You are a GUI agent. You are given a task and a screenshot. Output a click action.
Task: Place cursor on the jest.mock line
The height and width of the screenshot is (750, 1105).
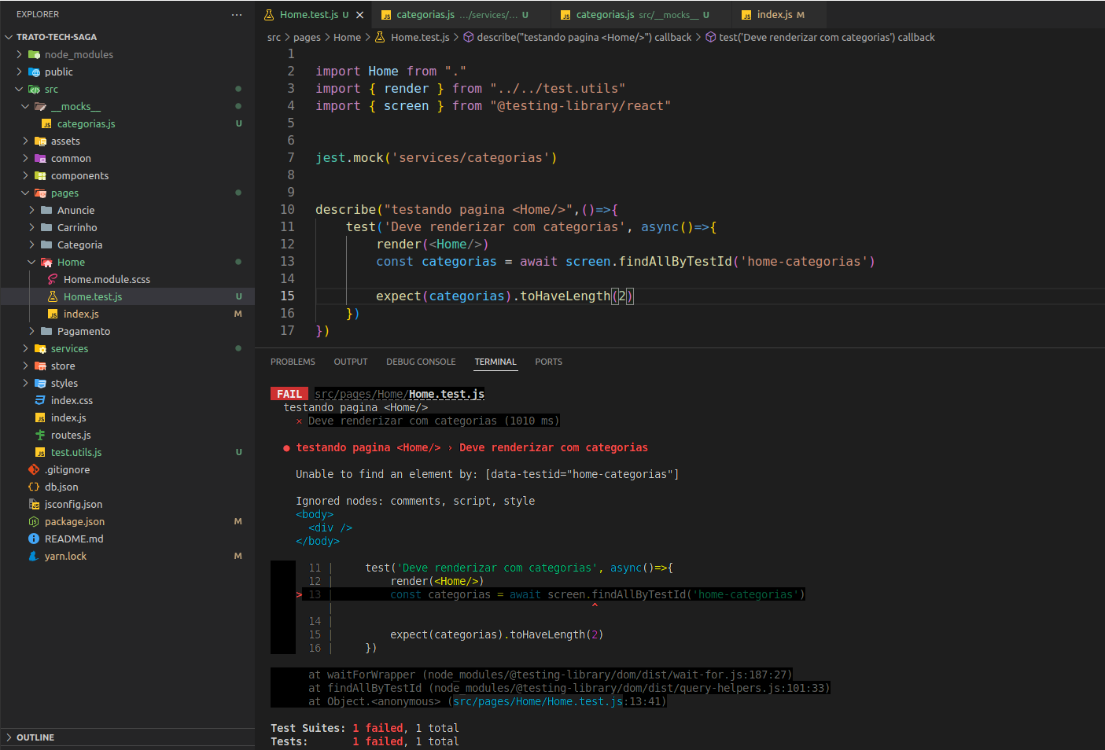coord(436,157)
